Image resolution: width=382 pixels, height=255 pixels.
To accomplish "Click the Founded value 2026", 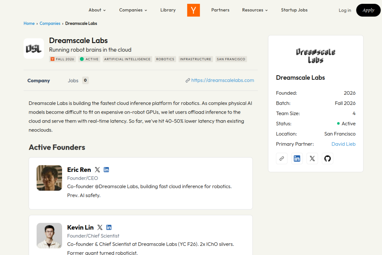I will 349,93.
